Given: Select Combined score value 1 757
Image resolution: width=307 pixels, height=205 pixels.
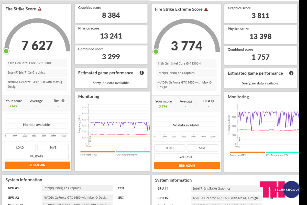Looking at the screenshot, I should (x=261, y=57).
